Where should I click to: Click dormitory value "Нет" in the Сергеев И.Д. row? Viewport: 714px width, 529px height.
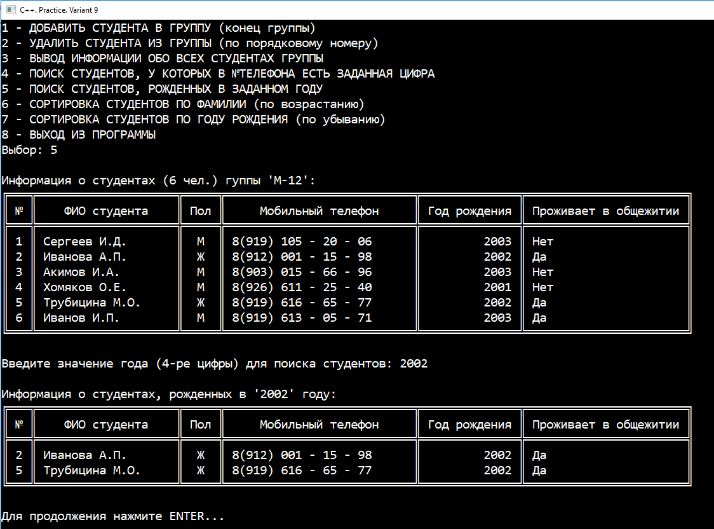542,242
